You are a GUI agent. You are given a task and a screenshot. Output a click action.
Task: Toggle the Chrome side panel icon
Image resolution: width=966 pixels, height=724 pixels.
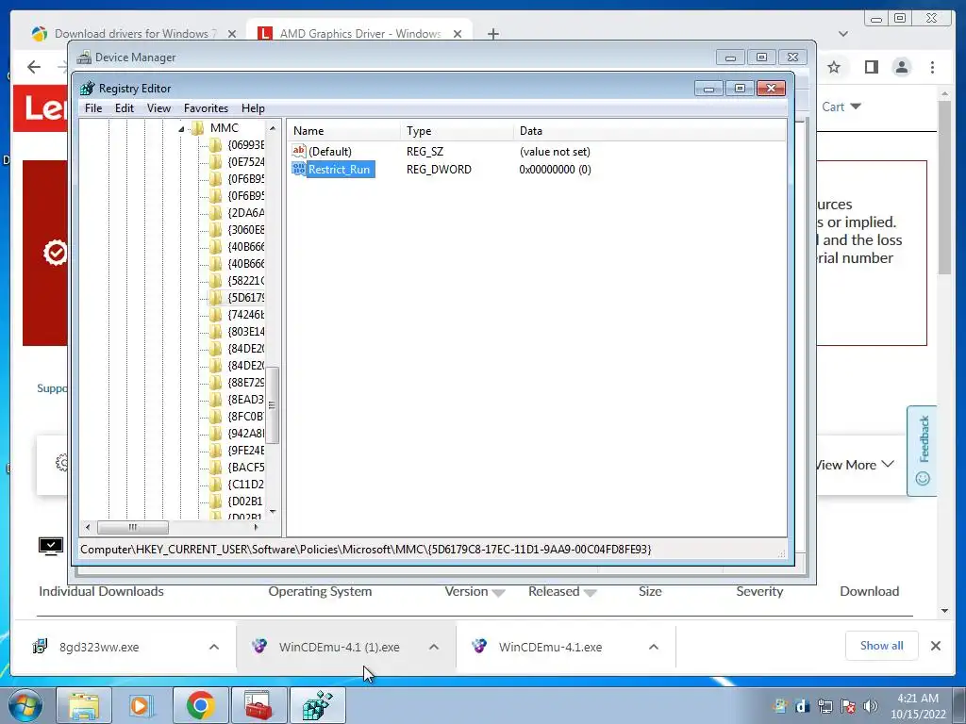[871, 67]
